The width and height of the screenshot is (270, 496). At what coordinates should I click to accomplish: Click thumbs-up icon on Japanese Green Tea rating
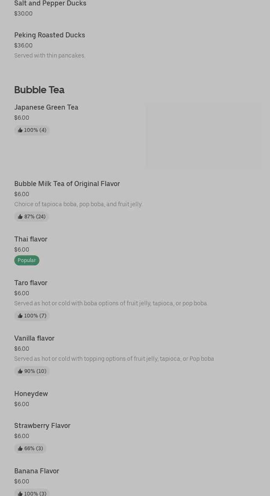(x=20, y=130)
